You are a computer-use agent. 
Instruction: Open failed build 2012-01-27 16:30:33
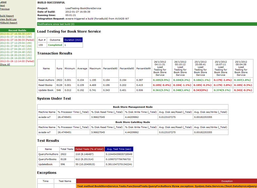[x=17, y=40]
